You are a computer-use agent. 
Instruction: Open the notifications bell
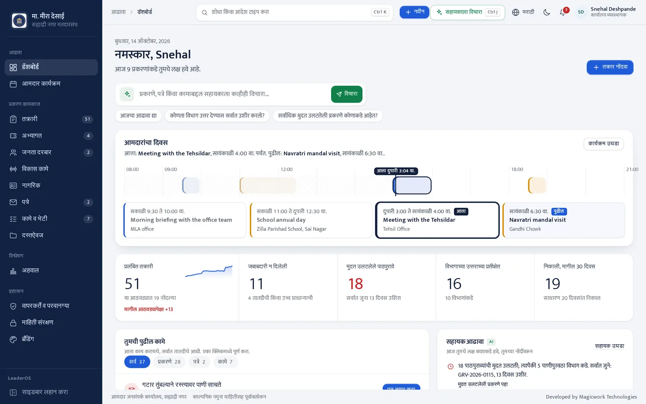tap(563, 12)
